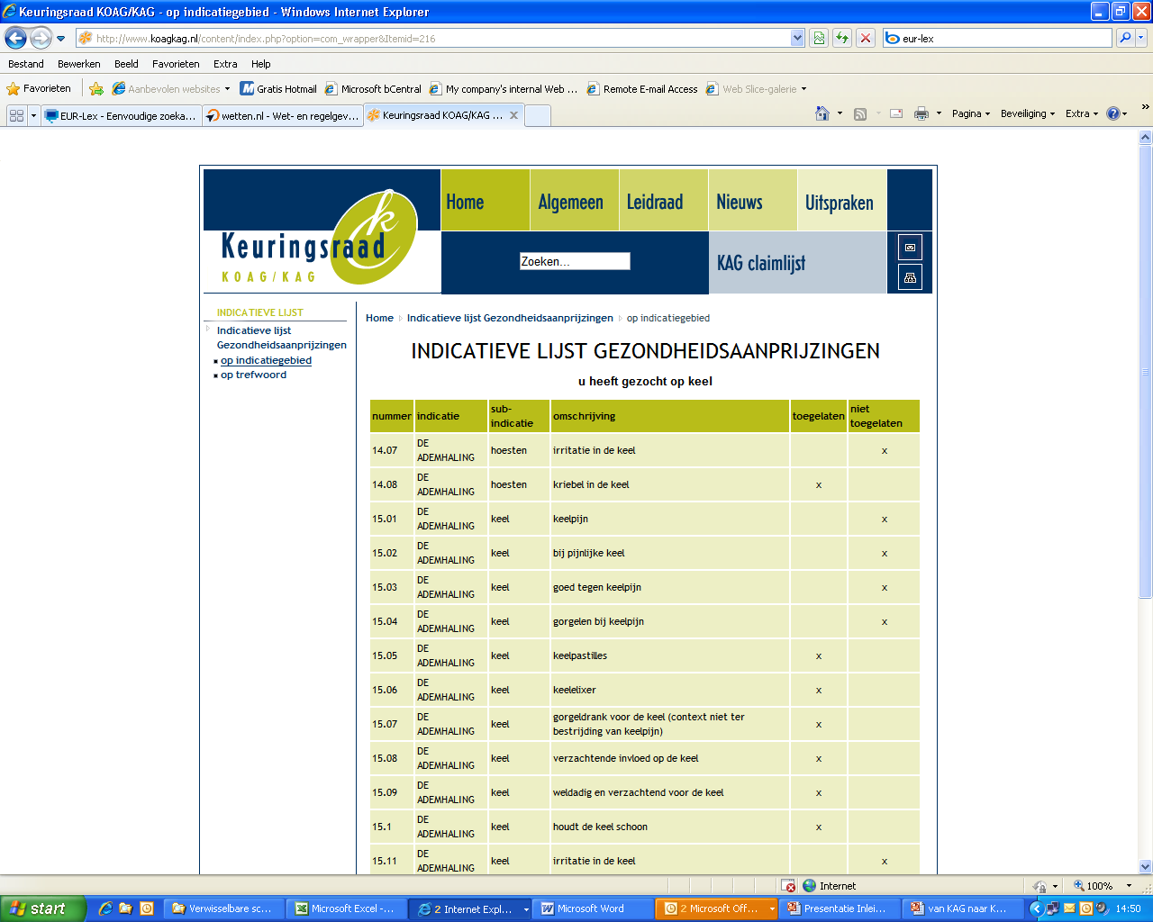Click the Home breadcrumb link
Screen dimensions: 1153x922
click(379, 318)
